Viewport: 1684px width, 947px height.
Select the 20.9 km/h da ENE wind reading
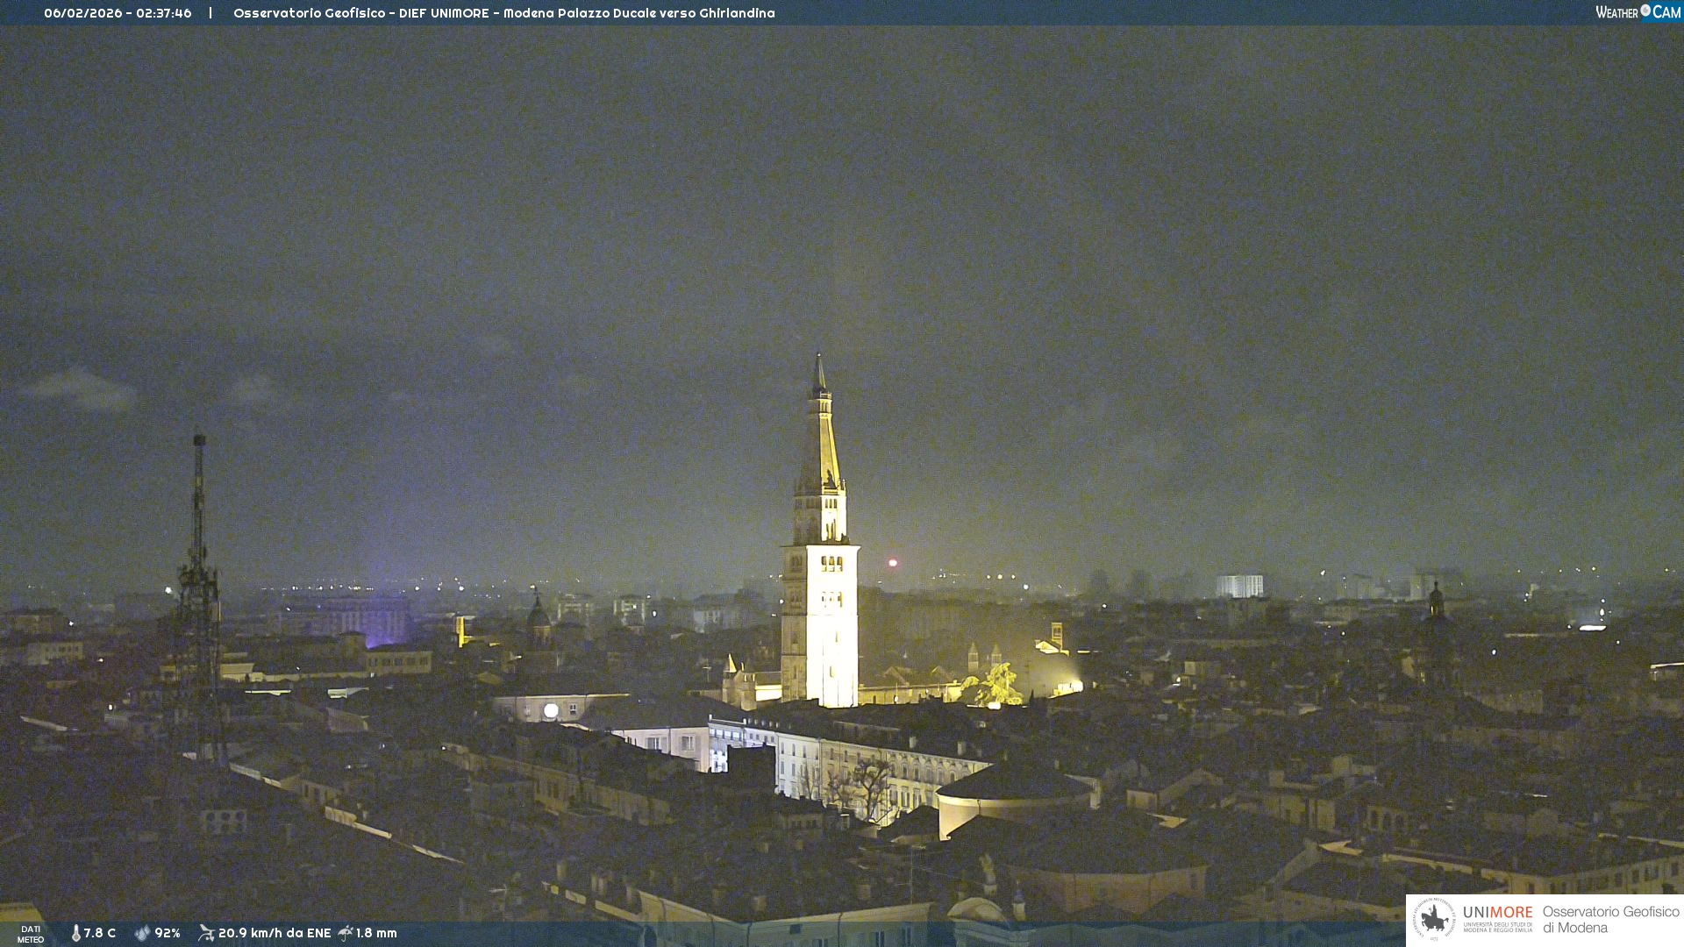pyautogui.click(x=275, y=934)
